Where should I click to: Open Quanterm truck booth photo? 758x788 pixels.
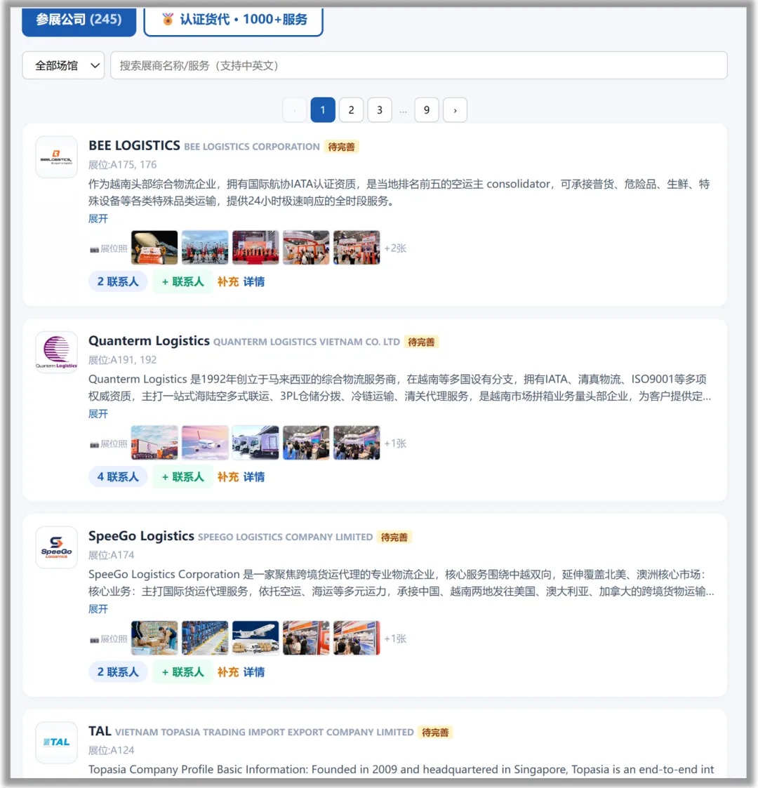[154, 443]
